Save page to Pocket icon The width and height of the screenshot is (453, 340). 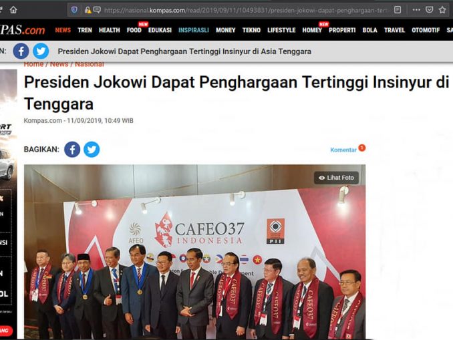(x=430, y=10)
